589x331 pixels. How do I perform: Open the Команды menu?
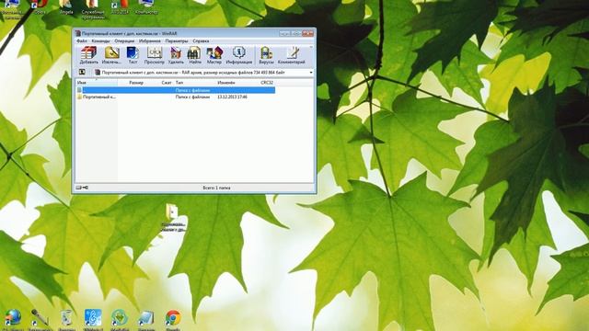click(x=100, y=40)
